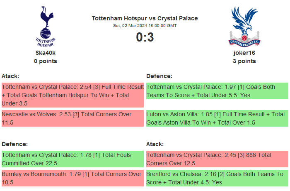Click the 888 Total Corners Over 12.5 bet
This screenshot has height=191, width=290.
pyautogui.click(x=217, y=159)
